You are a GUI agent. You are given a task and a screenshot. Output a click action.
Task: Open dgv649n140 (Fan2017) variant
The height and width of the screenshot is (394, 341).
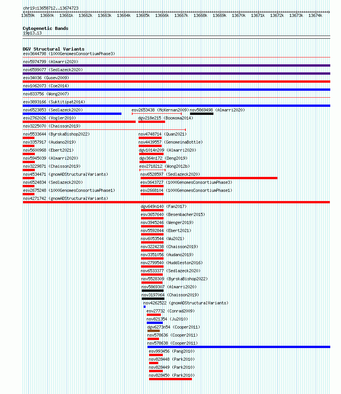coord(164,206)
